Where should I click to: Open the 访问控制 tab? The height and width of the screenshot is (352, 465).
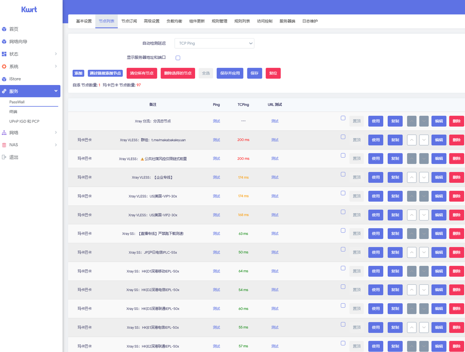pyautogui.click(x=264, y=21)
